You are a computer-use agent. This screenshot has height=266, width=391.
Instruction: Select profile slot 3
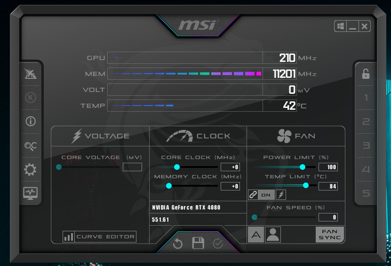(x=366, y=145)
